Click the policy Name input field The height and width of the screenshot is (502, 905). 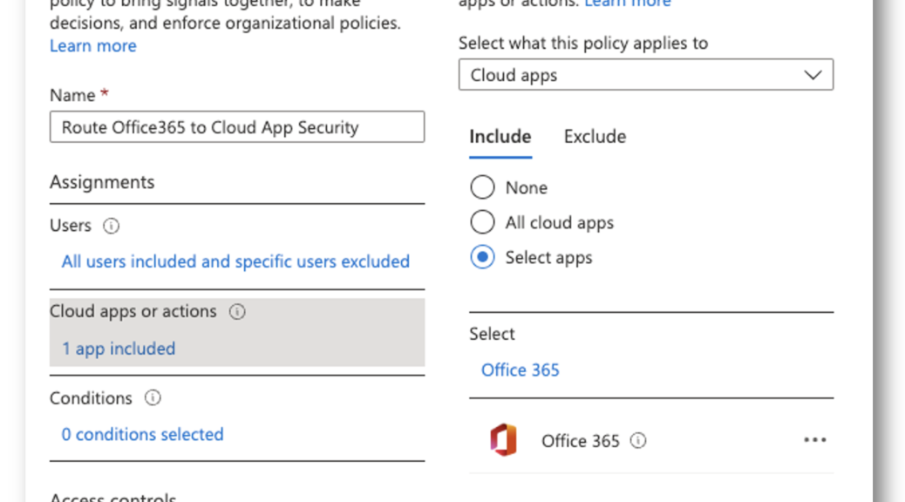(x=237, y=127)
